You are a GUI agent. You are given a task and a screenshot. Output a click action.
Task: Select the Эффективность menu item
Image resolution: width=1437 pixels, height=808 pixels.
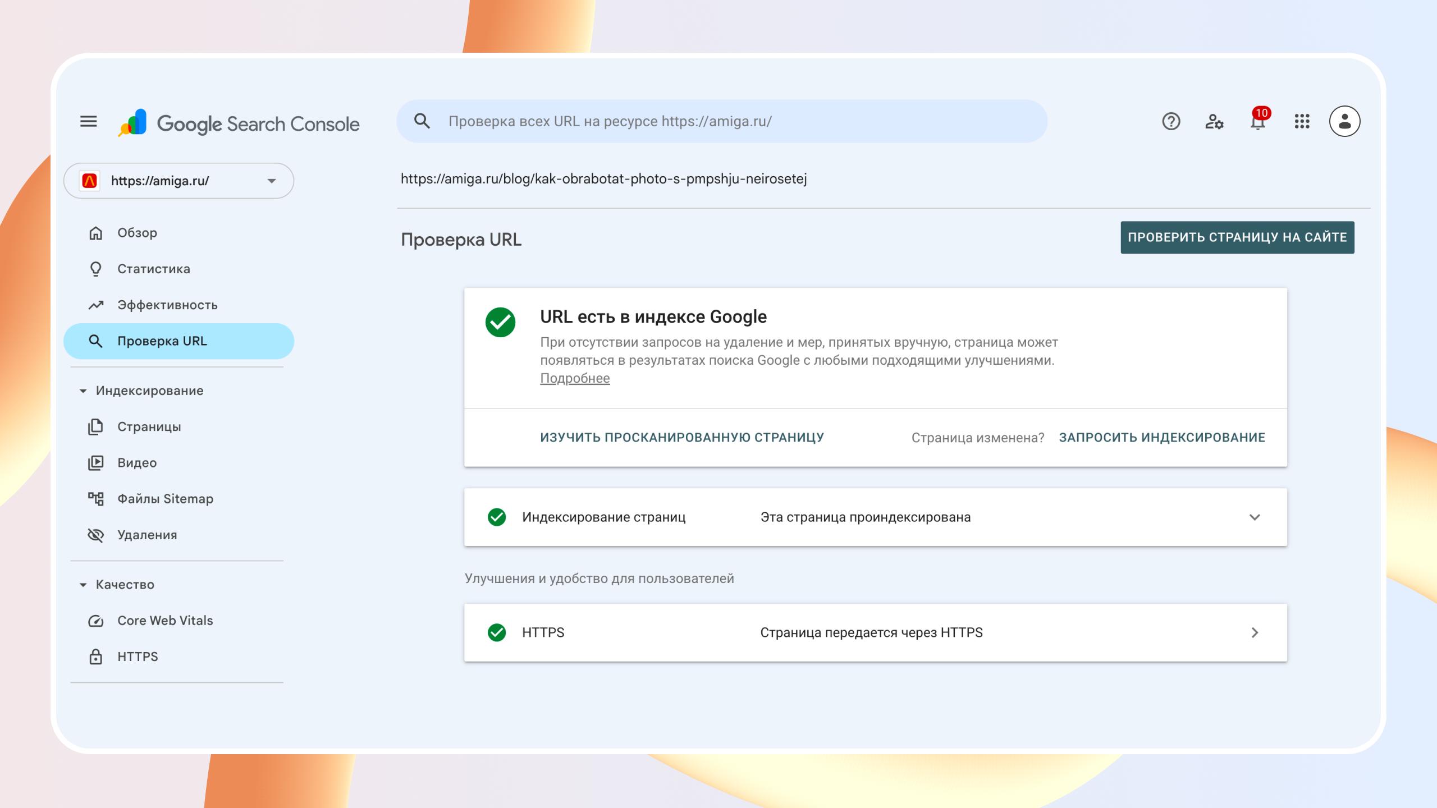(167, 305)
